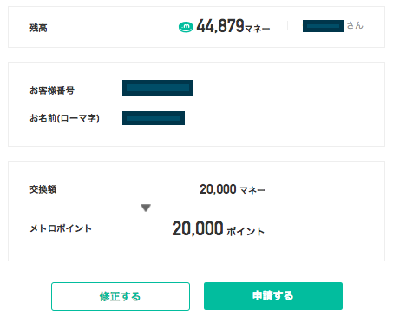Click the さん suffix text
Viewport: 393px width, 317px height.
coord(355,25)
